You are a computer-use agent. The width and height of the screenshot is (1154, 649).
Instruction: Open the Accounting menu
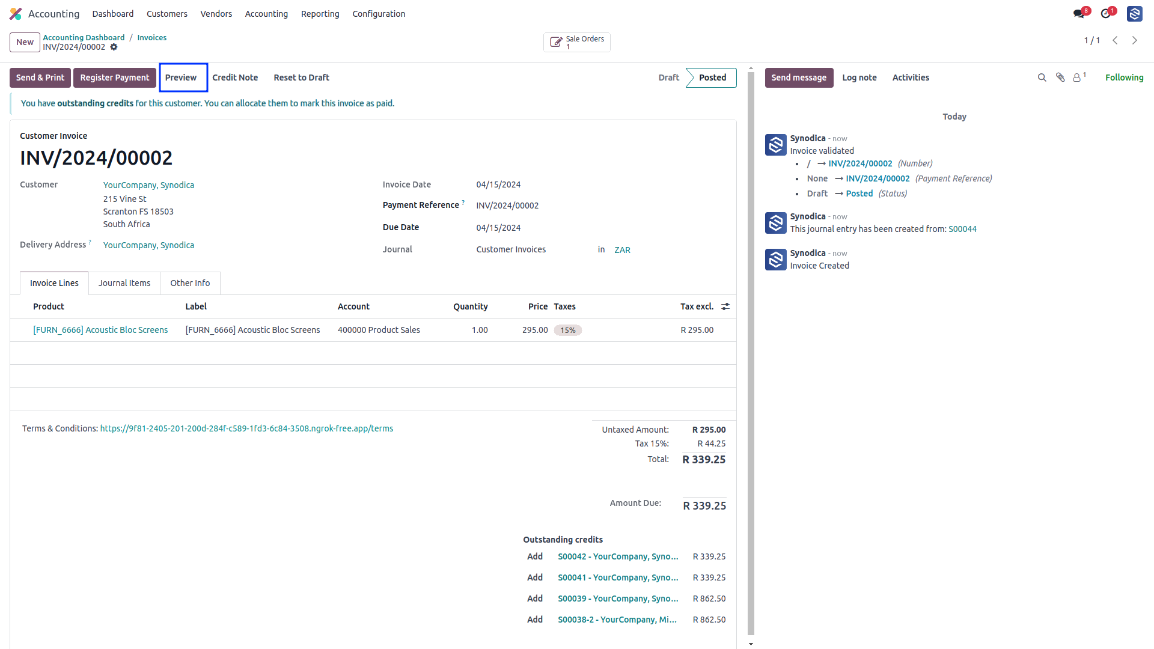(266, 14)
